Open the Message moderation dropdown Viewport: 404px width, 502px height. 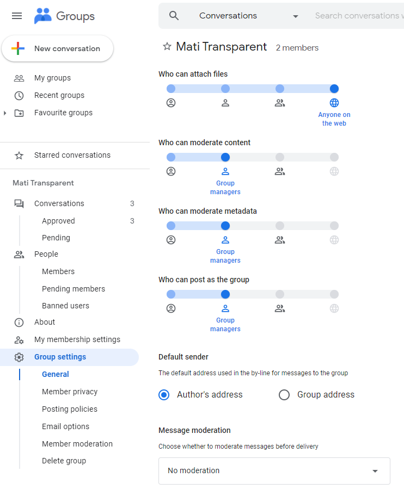274,470
